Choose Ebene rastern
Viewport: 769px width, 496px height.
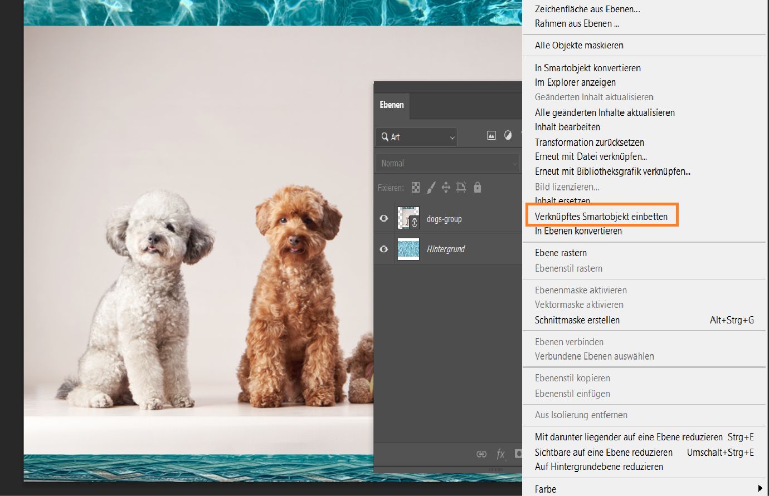(561, 253)
